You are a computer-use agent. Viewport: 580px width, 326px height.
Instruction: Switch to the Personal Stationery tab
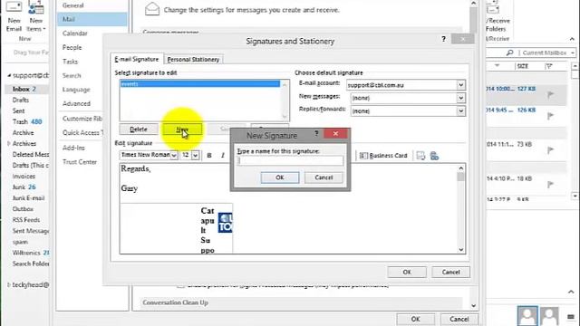pyautogui.click(x=193, y=60)
